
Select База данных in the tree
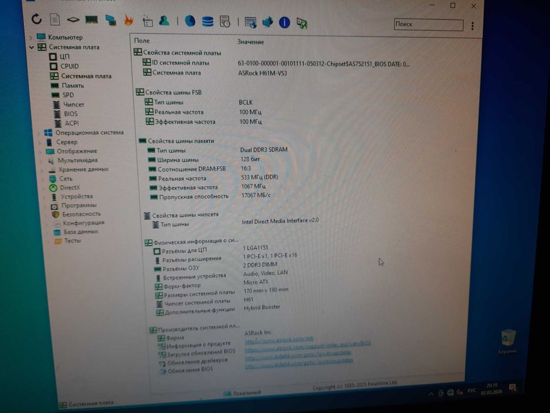(76, 232)
